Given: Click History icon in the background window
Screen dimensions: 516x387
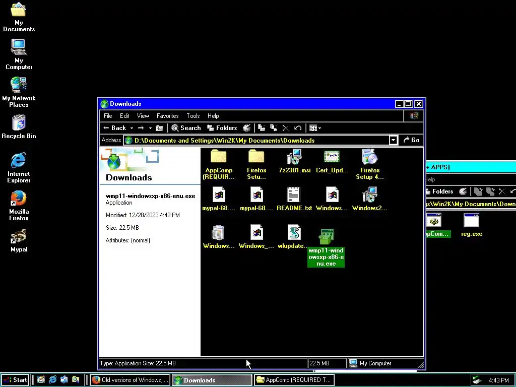Looking at the screenshot, I should coord(463,191).
